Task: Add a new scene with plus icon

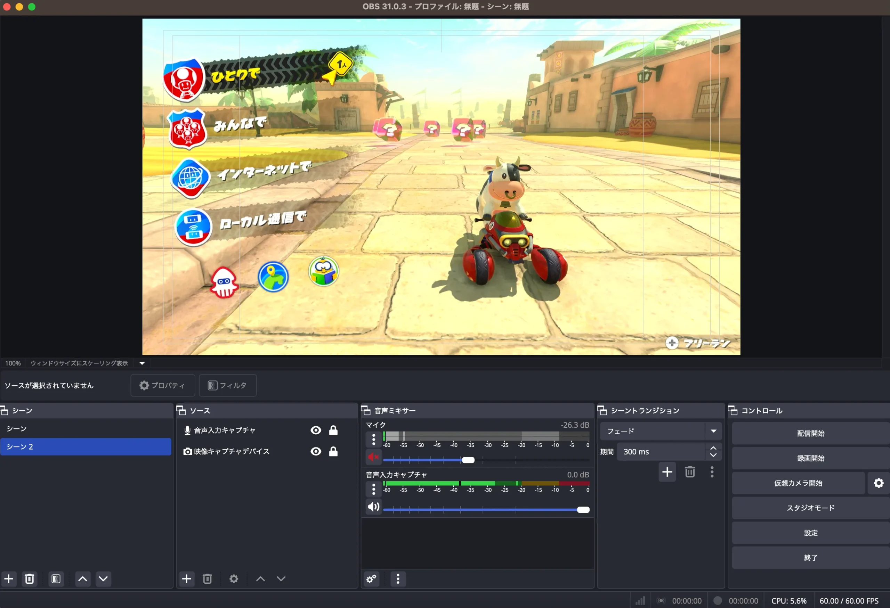Action: tap(9, 578)
